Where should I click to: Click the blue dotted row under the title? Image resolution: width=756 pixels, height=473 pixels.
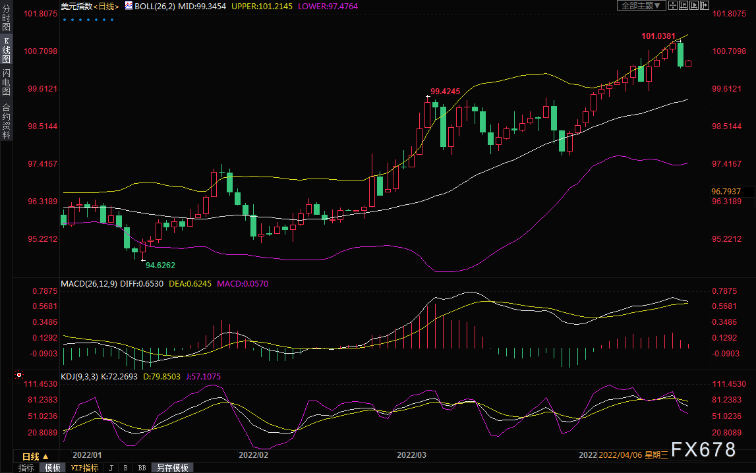88,20
